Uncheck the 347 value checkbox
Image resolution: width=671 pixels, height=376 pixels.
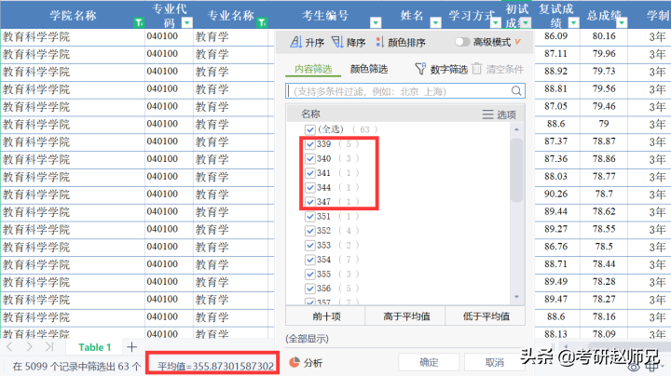(310, 202)
